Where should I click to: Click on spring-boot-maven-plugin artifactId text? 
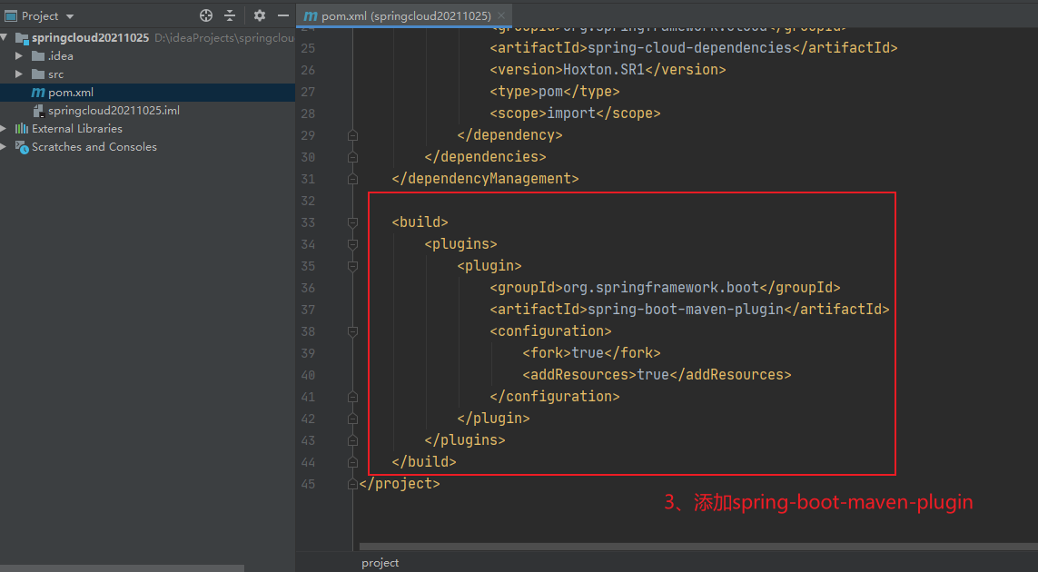point(685,310)
